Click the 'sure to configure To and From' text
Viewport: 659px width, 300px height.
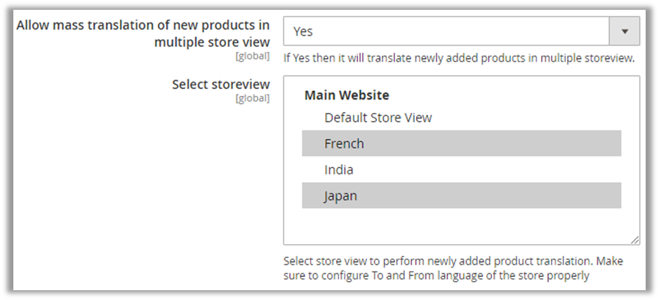[436, 275]
